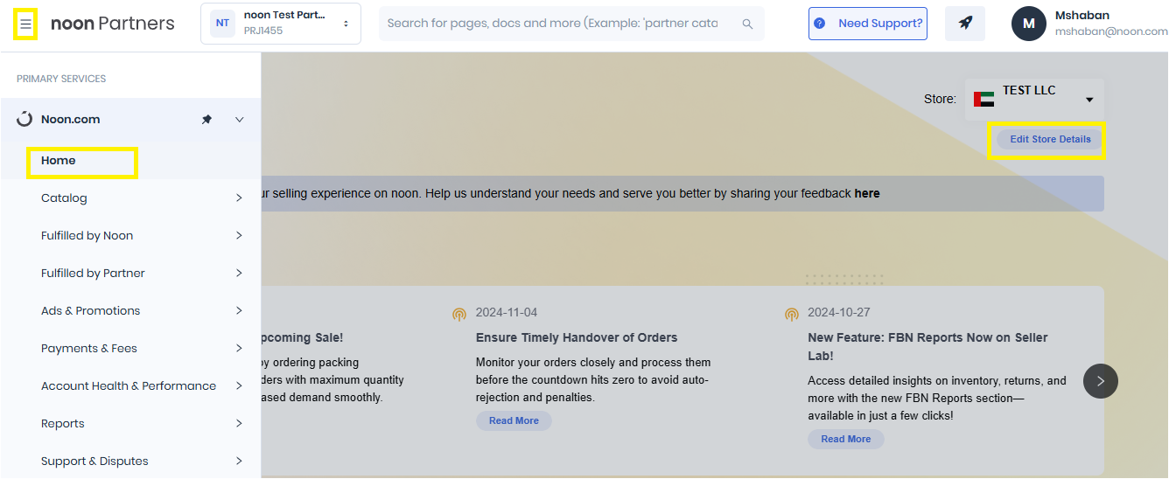The image size is (1169, 479).
Task: Click Read More under Ensure Timely Handover
Action: tap(514, 420)
